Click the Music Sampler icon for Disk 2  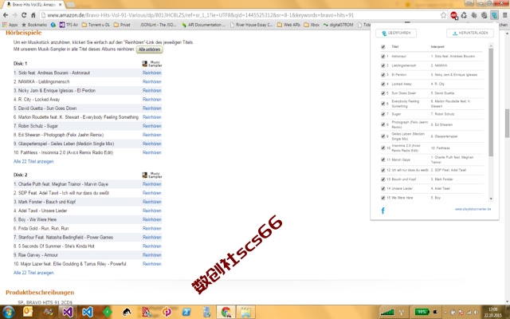(x=152, y=175)
